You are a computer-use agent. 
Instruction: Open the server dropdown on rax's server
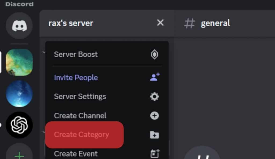coord(70,23)
